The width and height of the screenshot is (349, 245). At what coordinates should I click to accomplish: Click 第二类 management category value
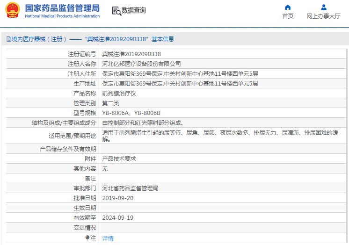point(110,103)
